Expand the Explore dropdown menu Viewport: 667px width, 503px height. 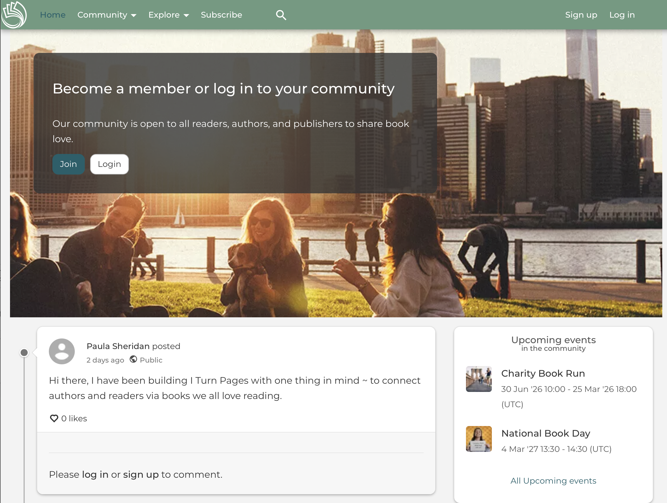point(169,15)
